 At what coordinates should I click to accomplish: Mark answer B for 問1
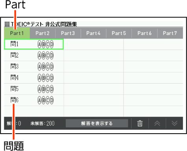coord(43,45)
